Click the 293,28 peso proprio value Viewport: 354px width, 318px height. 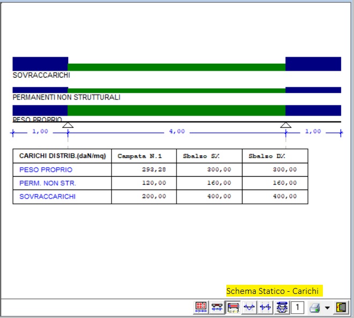tap(154, 170)
